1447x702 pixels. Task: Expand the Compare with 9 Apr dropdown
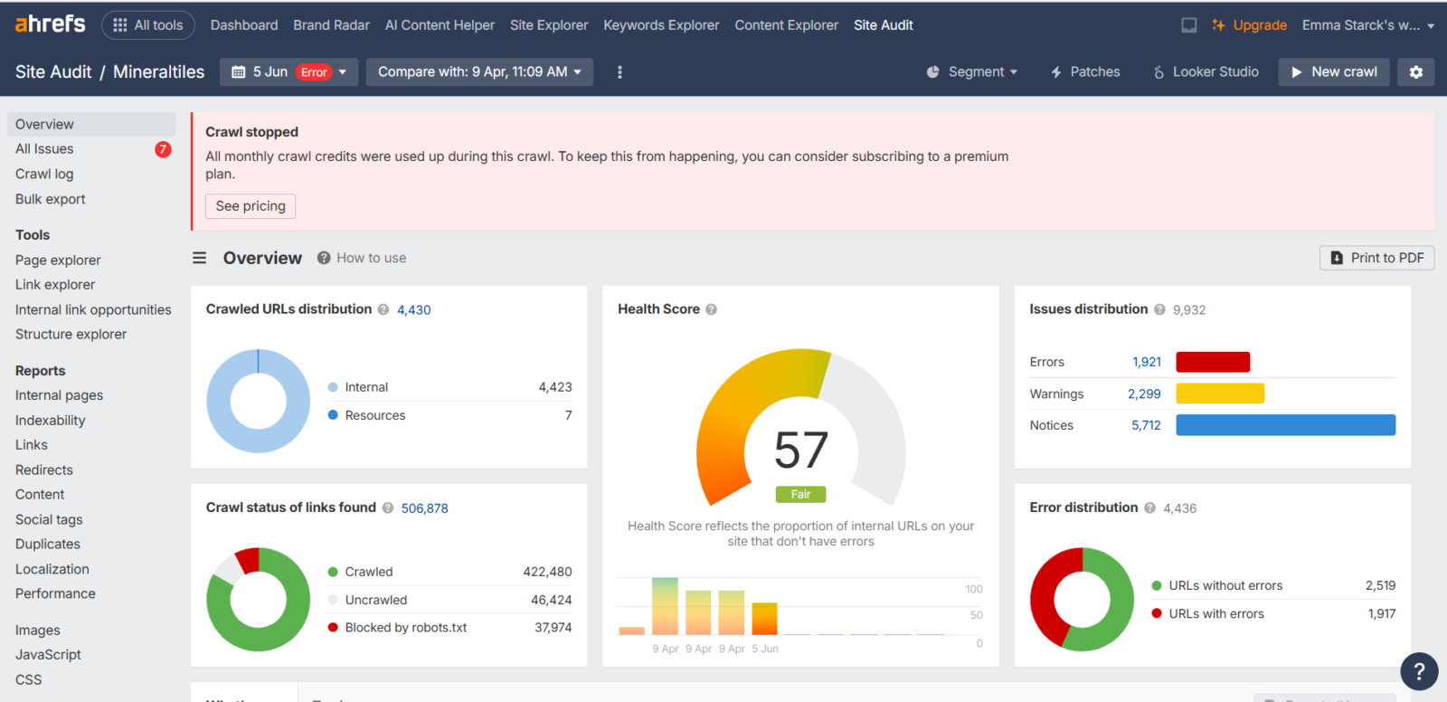tap(479, 72)
